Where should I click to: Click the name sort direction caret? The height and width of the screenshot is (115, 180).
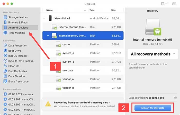85,10
